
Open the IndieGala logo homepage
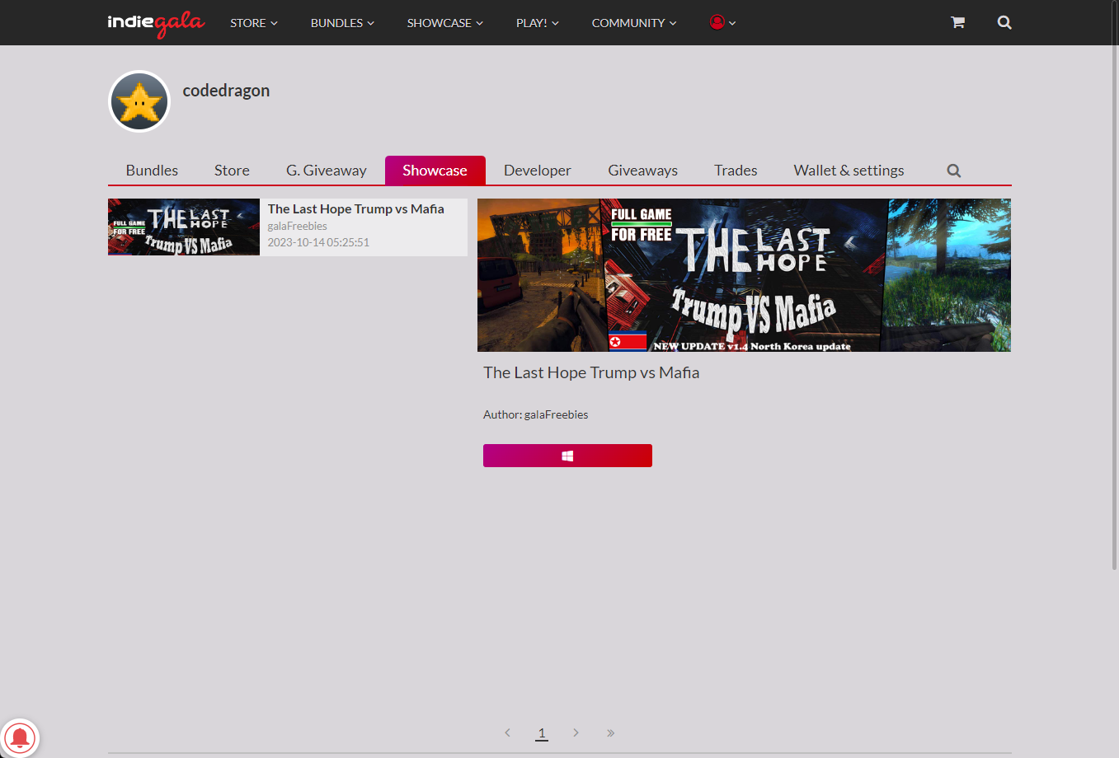pyautogui.click(x=156, y=23)
